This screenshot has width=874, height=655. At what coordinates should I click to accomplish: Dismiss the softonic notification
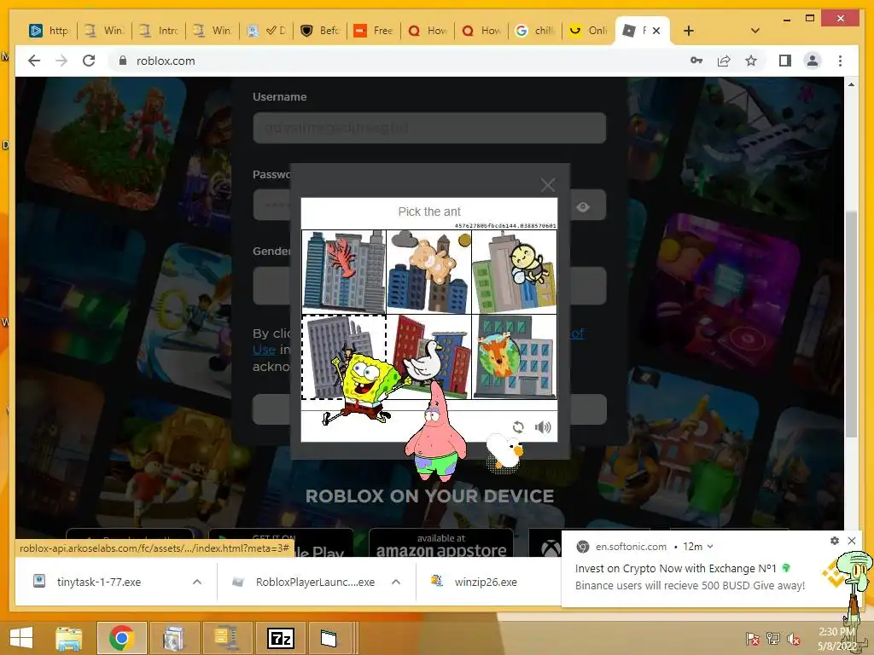[x=852, y=540]
